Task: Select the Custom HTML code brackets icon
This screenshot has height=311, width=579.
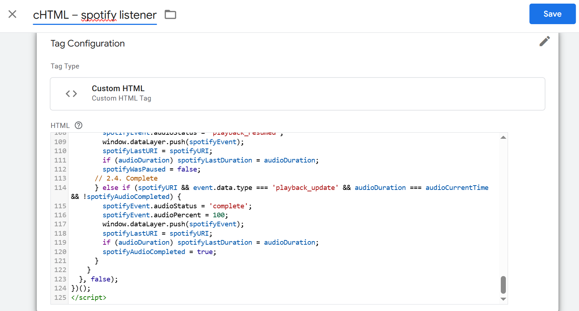Action: pos(71,94)
